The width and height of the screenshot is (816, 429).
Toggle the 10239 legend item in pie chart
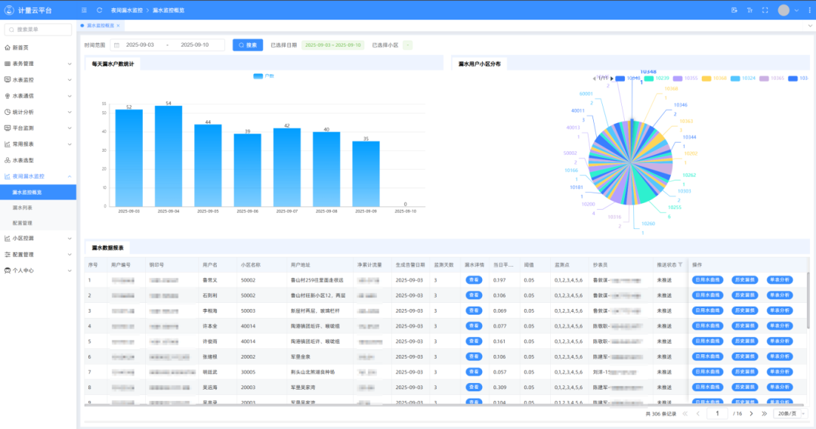point(657,78)
